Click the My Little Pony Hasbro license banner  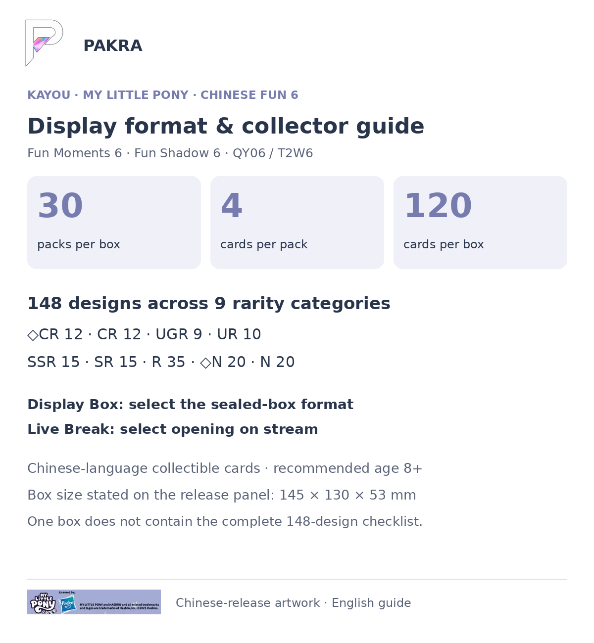[94, 602]
